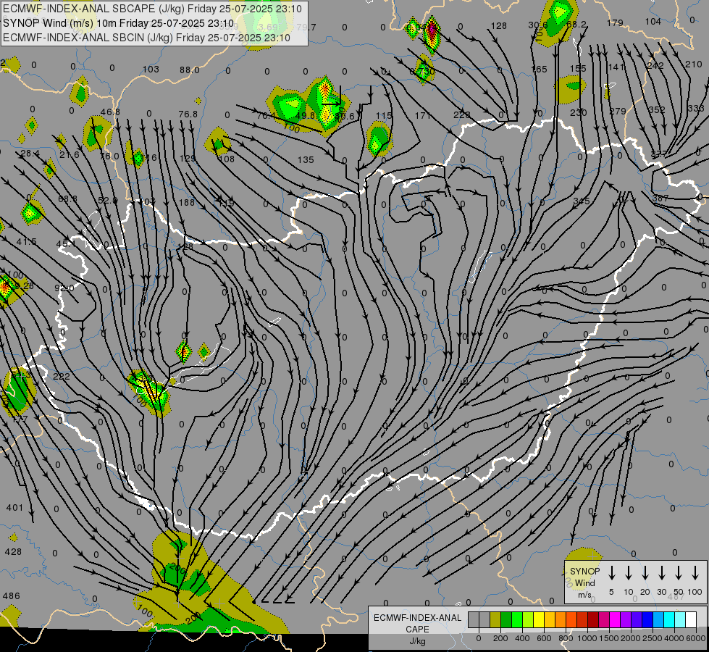Screen dimensions: 709x652
Task: Click the map value 76.8
Action: tap(188, 114)
